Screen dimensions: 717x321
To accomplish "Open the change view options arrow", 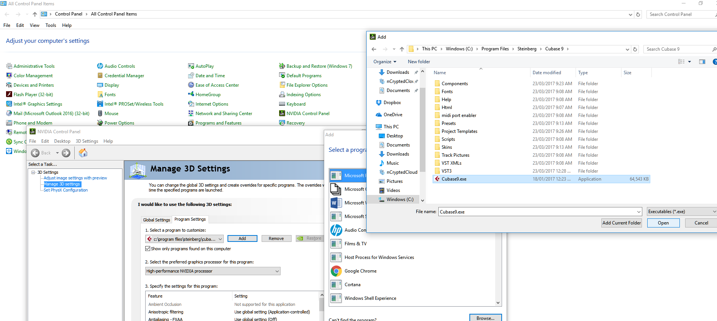I will [689, 62].
